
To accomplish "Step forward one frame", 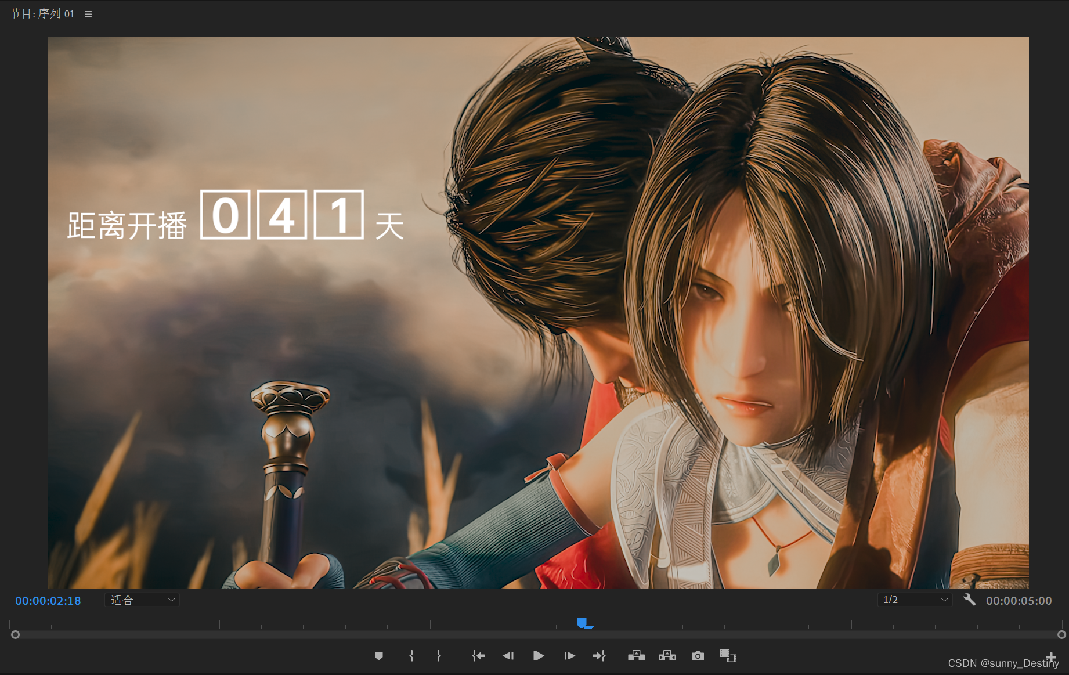I will coord(569,656).
